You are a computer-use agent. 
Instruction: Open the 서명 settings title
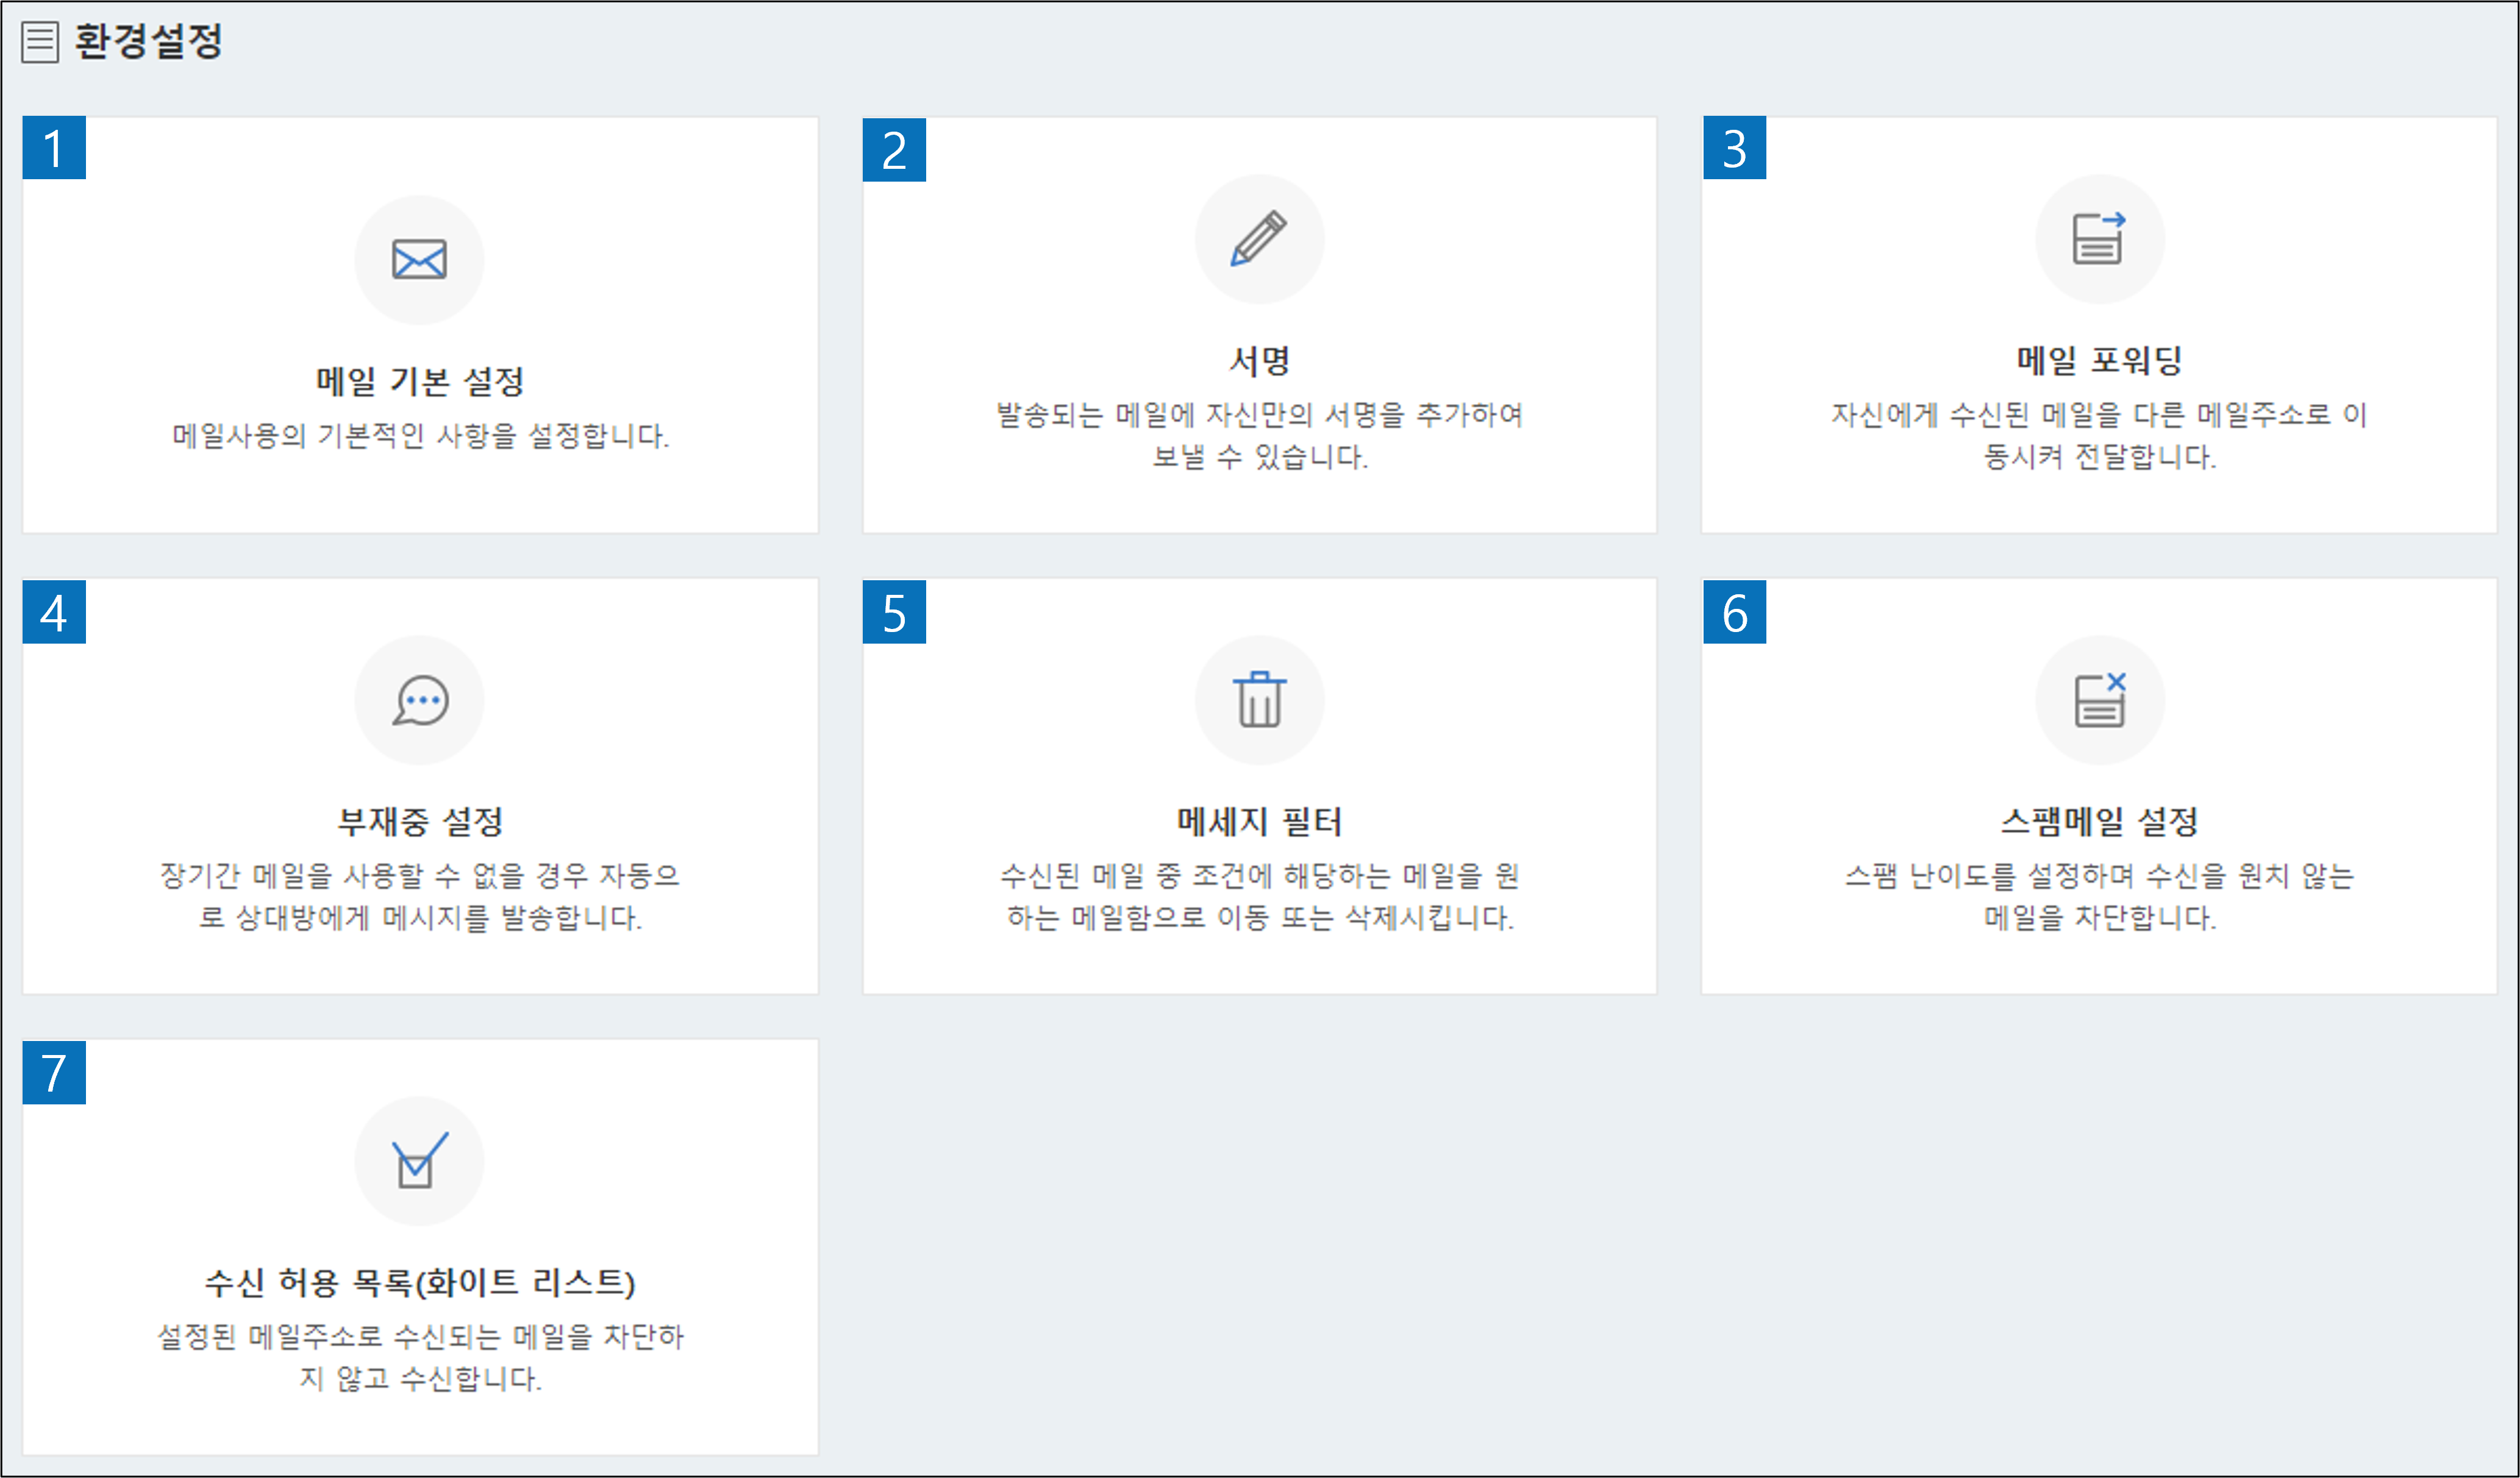point(1259,361)
